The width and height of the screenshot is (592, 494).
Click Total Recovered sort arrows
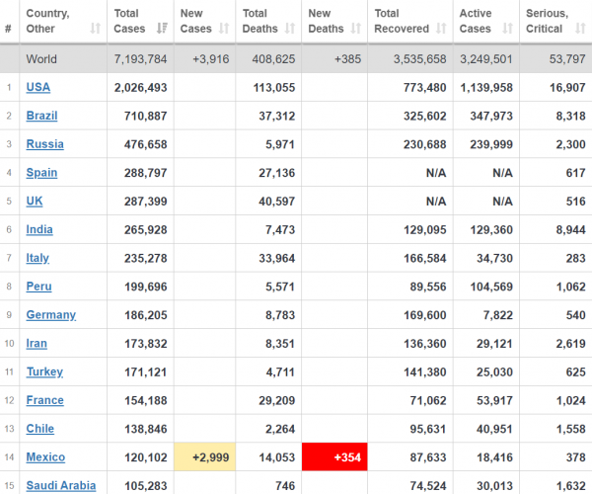coord(441,29)
